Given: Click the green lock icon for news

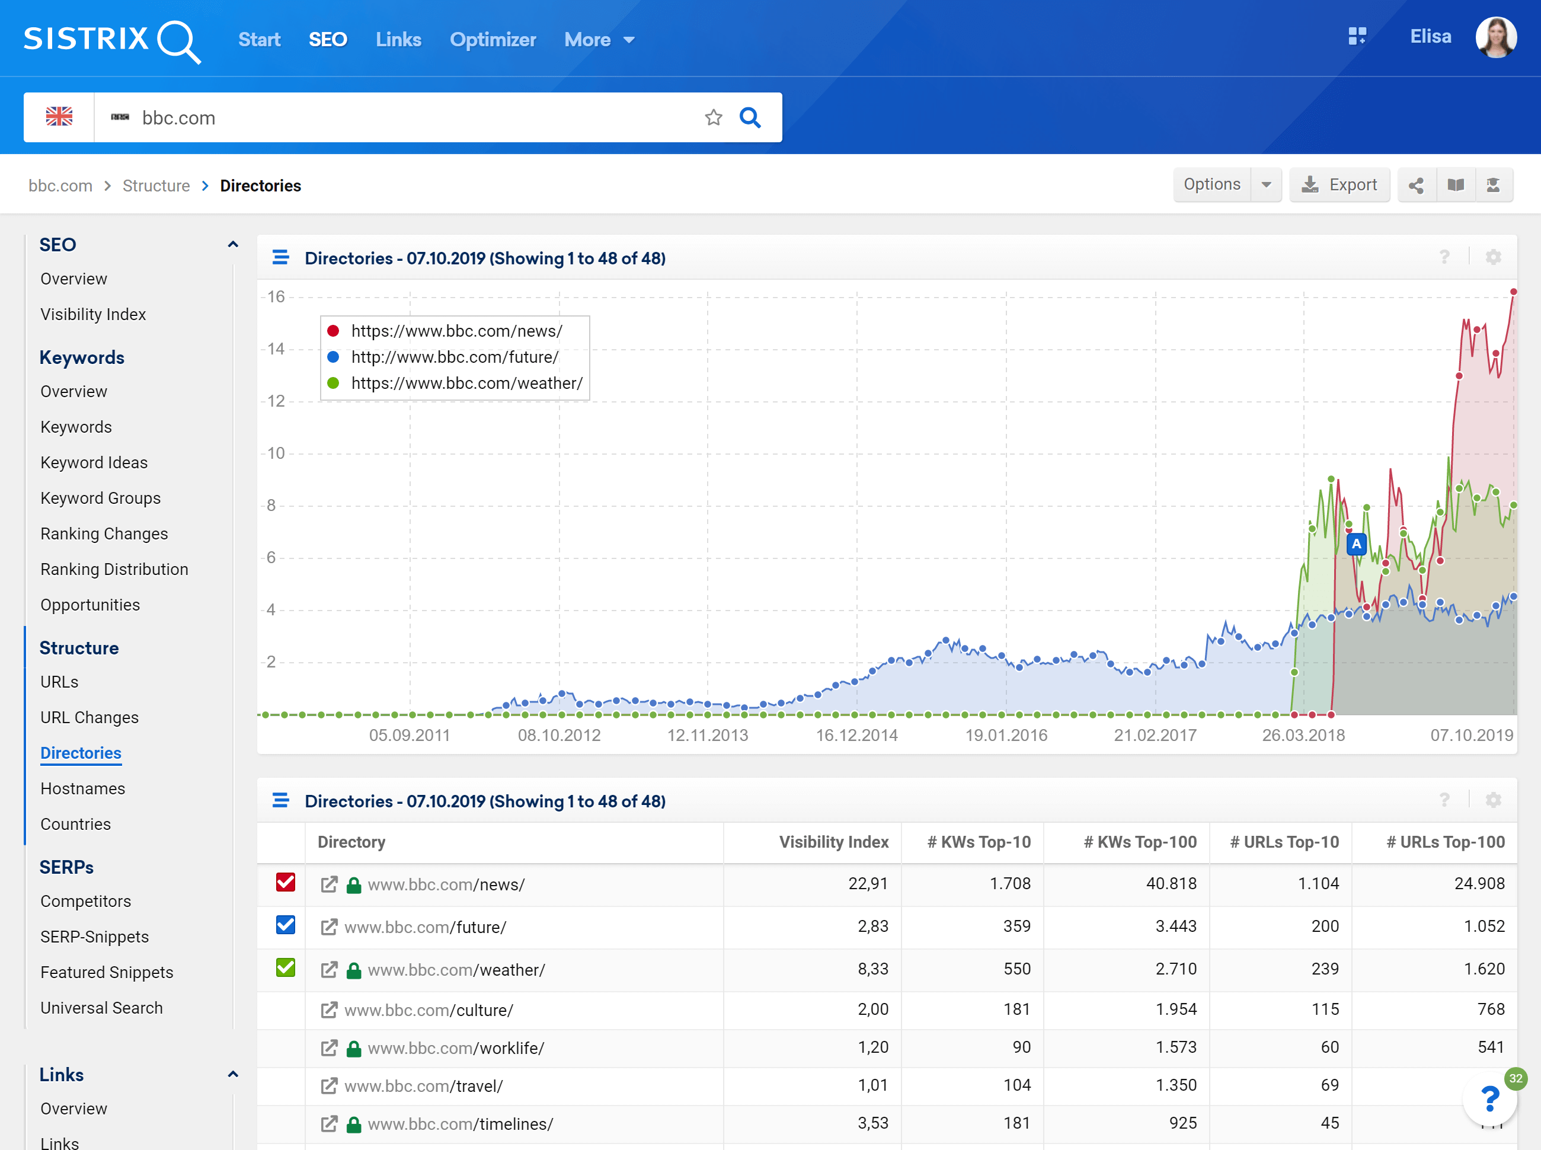Looking at the screenshot, I should tap(354, 885).
